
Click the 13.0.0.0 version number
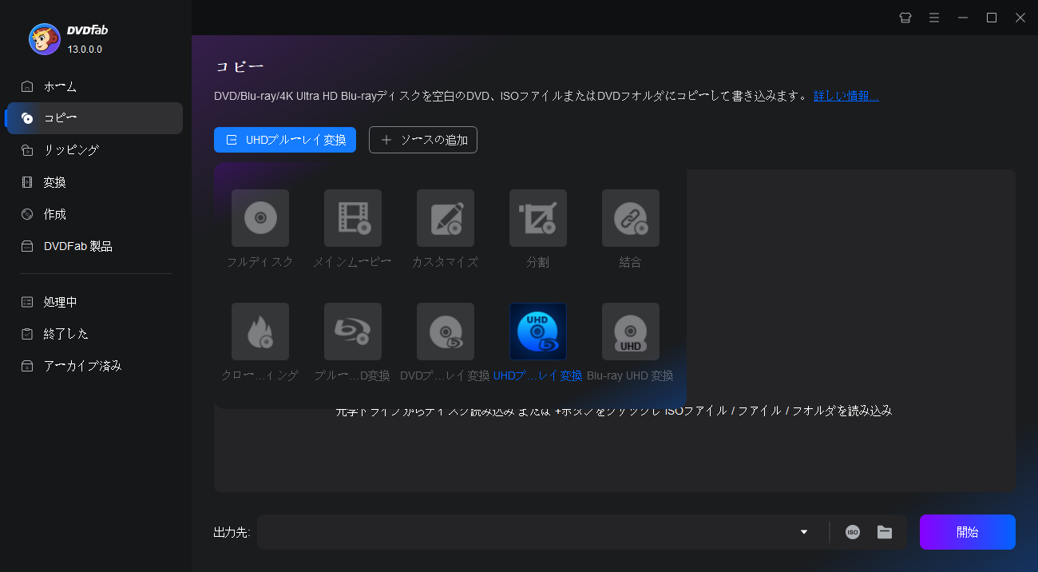[x=85, y=50]
